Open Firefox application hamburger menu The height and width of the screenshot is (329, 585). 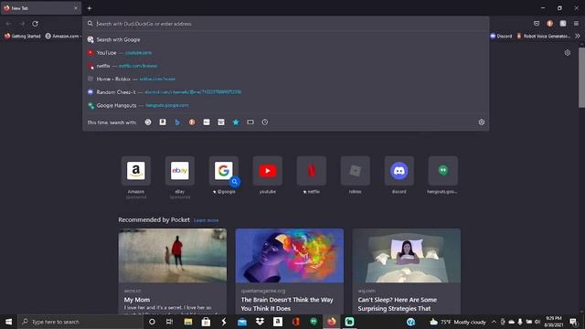pos(576,24)
